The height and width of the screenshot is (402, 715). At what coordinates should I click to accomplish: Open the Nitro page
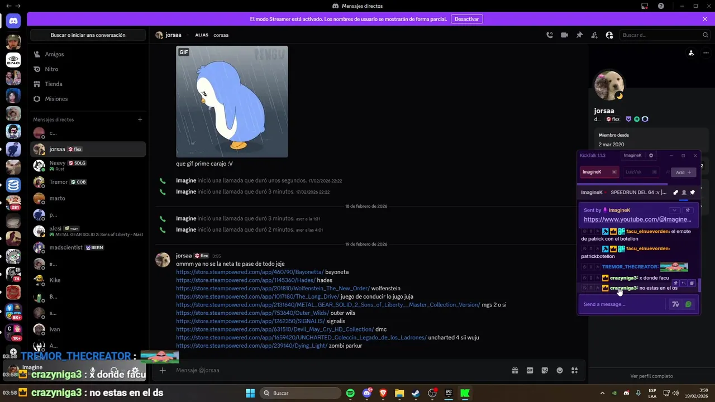[88, 69]
